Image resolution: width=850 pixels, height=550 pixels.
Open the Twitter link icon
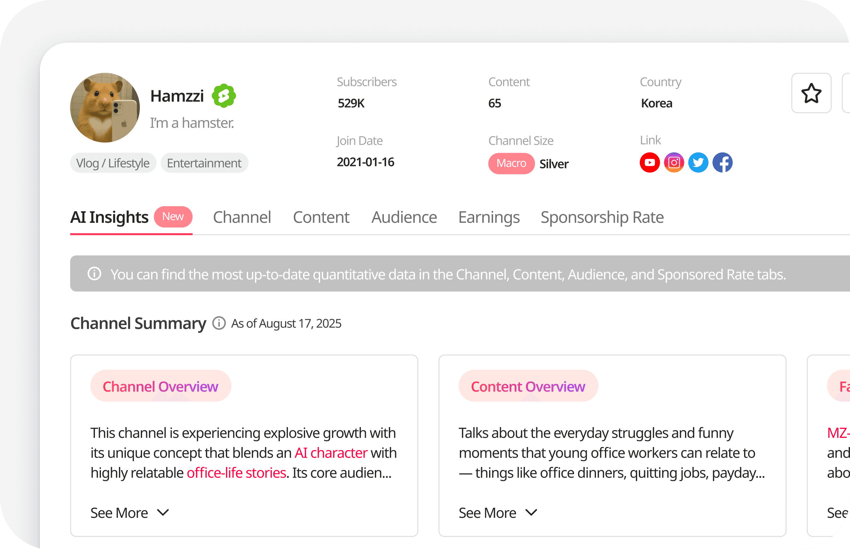(698, 163)
